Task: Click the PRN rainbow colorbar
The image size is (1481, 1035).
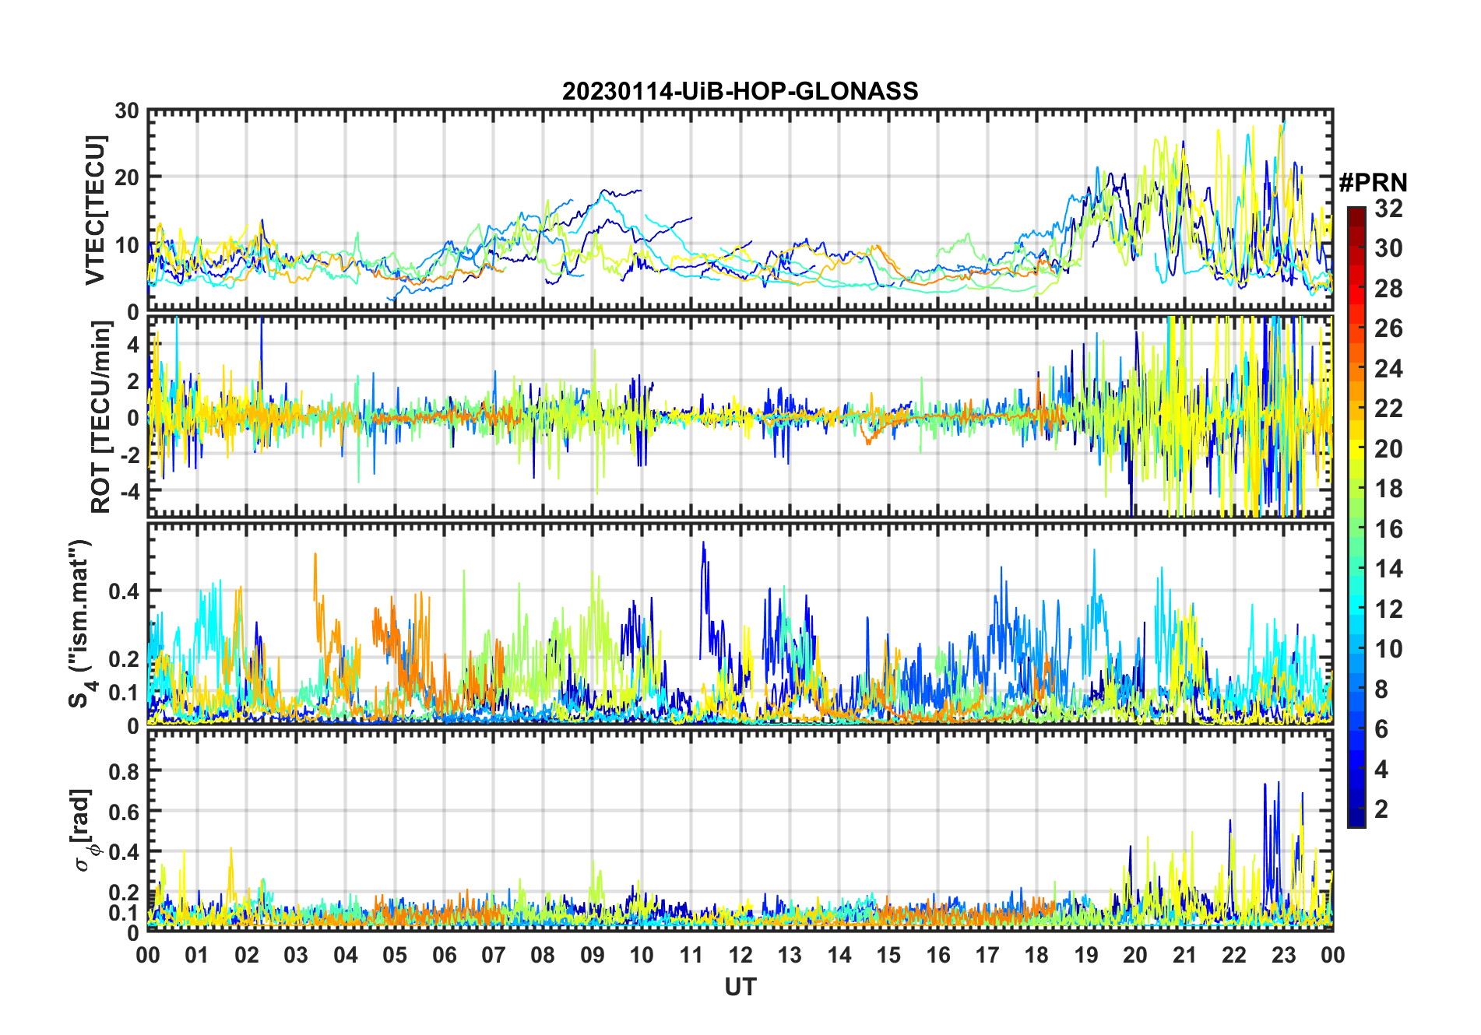Action: pos(1356,517)
